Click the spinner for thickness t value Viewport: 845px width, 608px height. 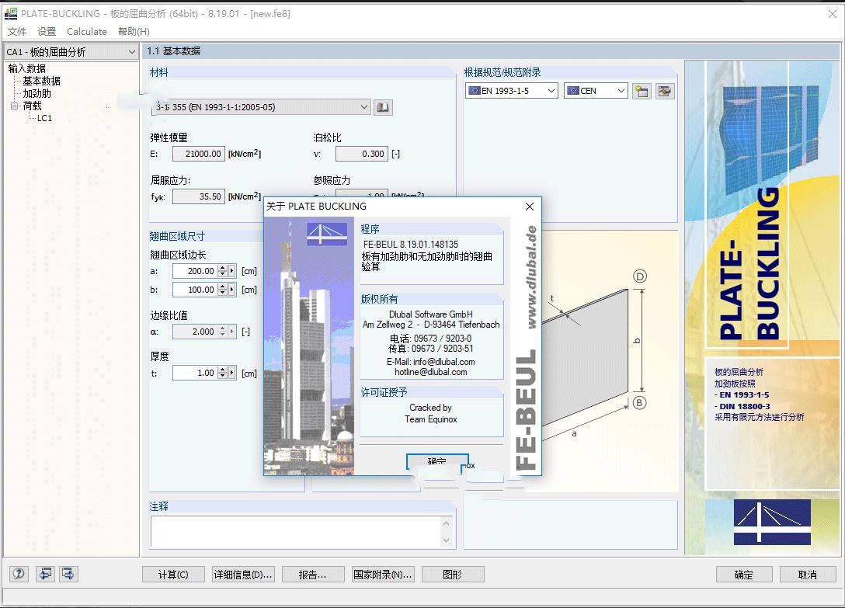[x=223, y=373]
